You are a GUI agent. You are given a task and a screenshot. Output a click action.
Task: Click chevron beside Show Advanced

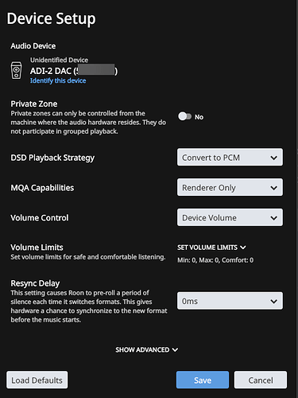(x=175, y=349)
